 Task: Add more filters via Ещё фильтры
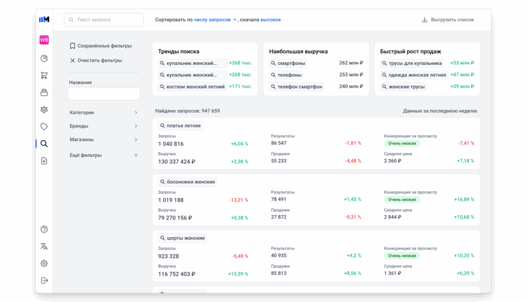point(104,155)
